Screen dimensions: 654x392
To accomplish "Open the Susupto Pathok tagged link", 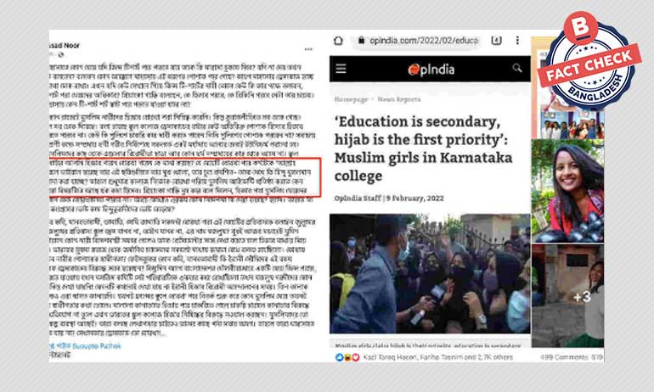I will [x=96, y=346].
